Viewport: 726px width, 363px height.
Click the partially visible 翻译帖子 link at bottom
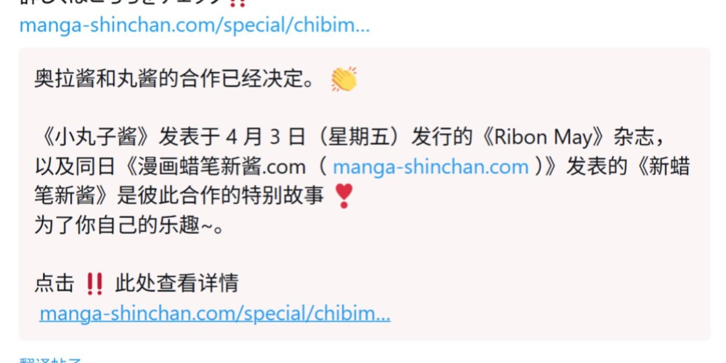51,359
